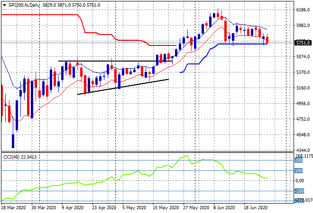Click the 18 Mar 2020 date label
Screen dimensions: 313x213
tap(14, 208)
